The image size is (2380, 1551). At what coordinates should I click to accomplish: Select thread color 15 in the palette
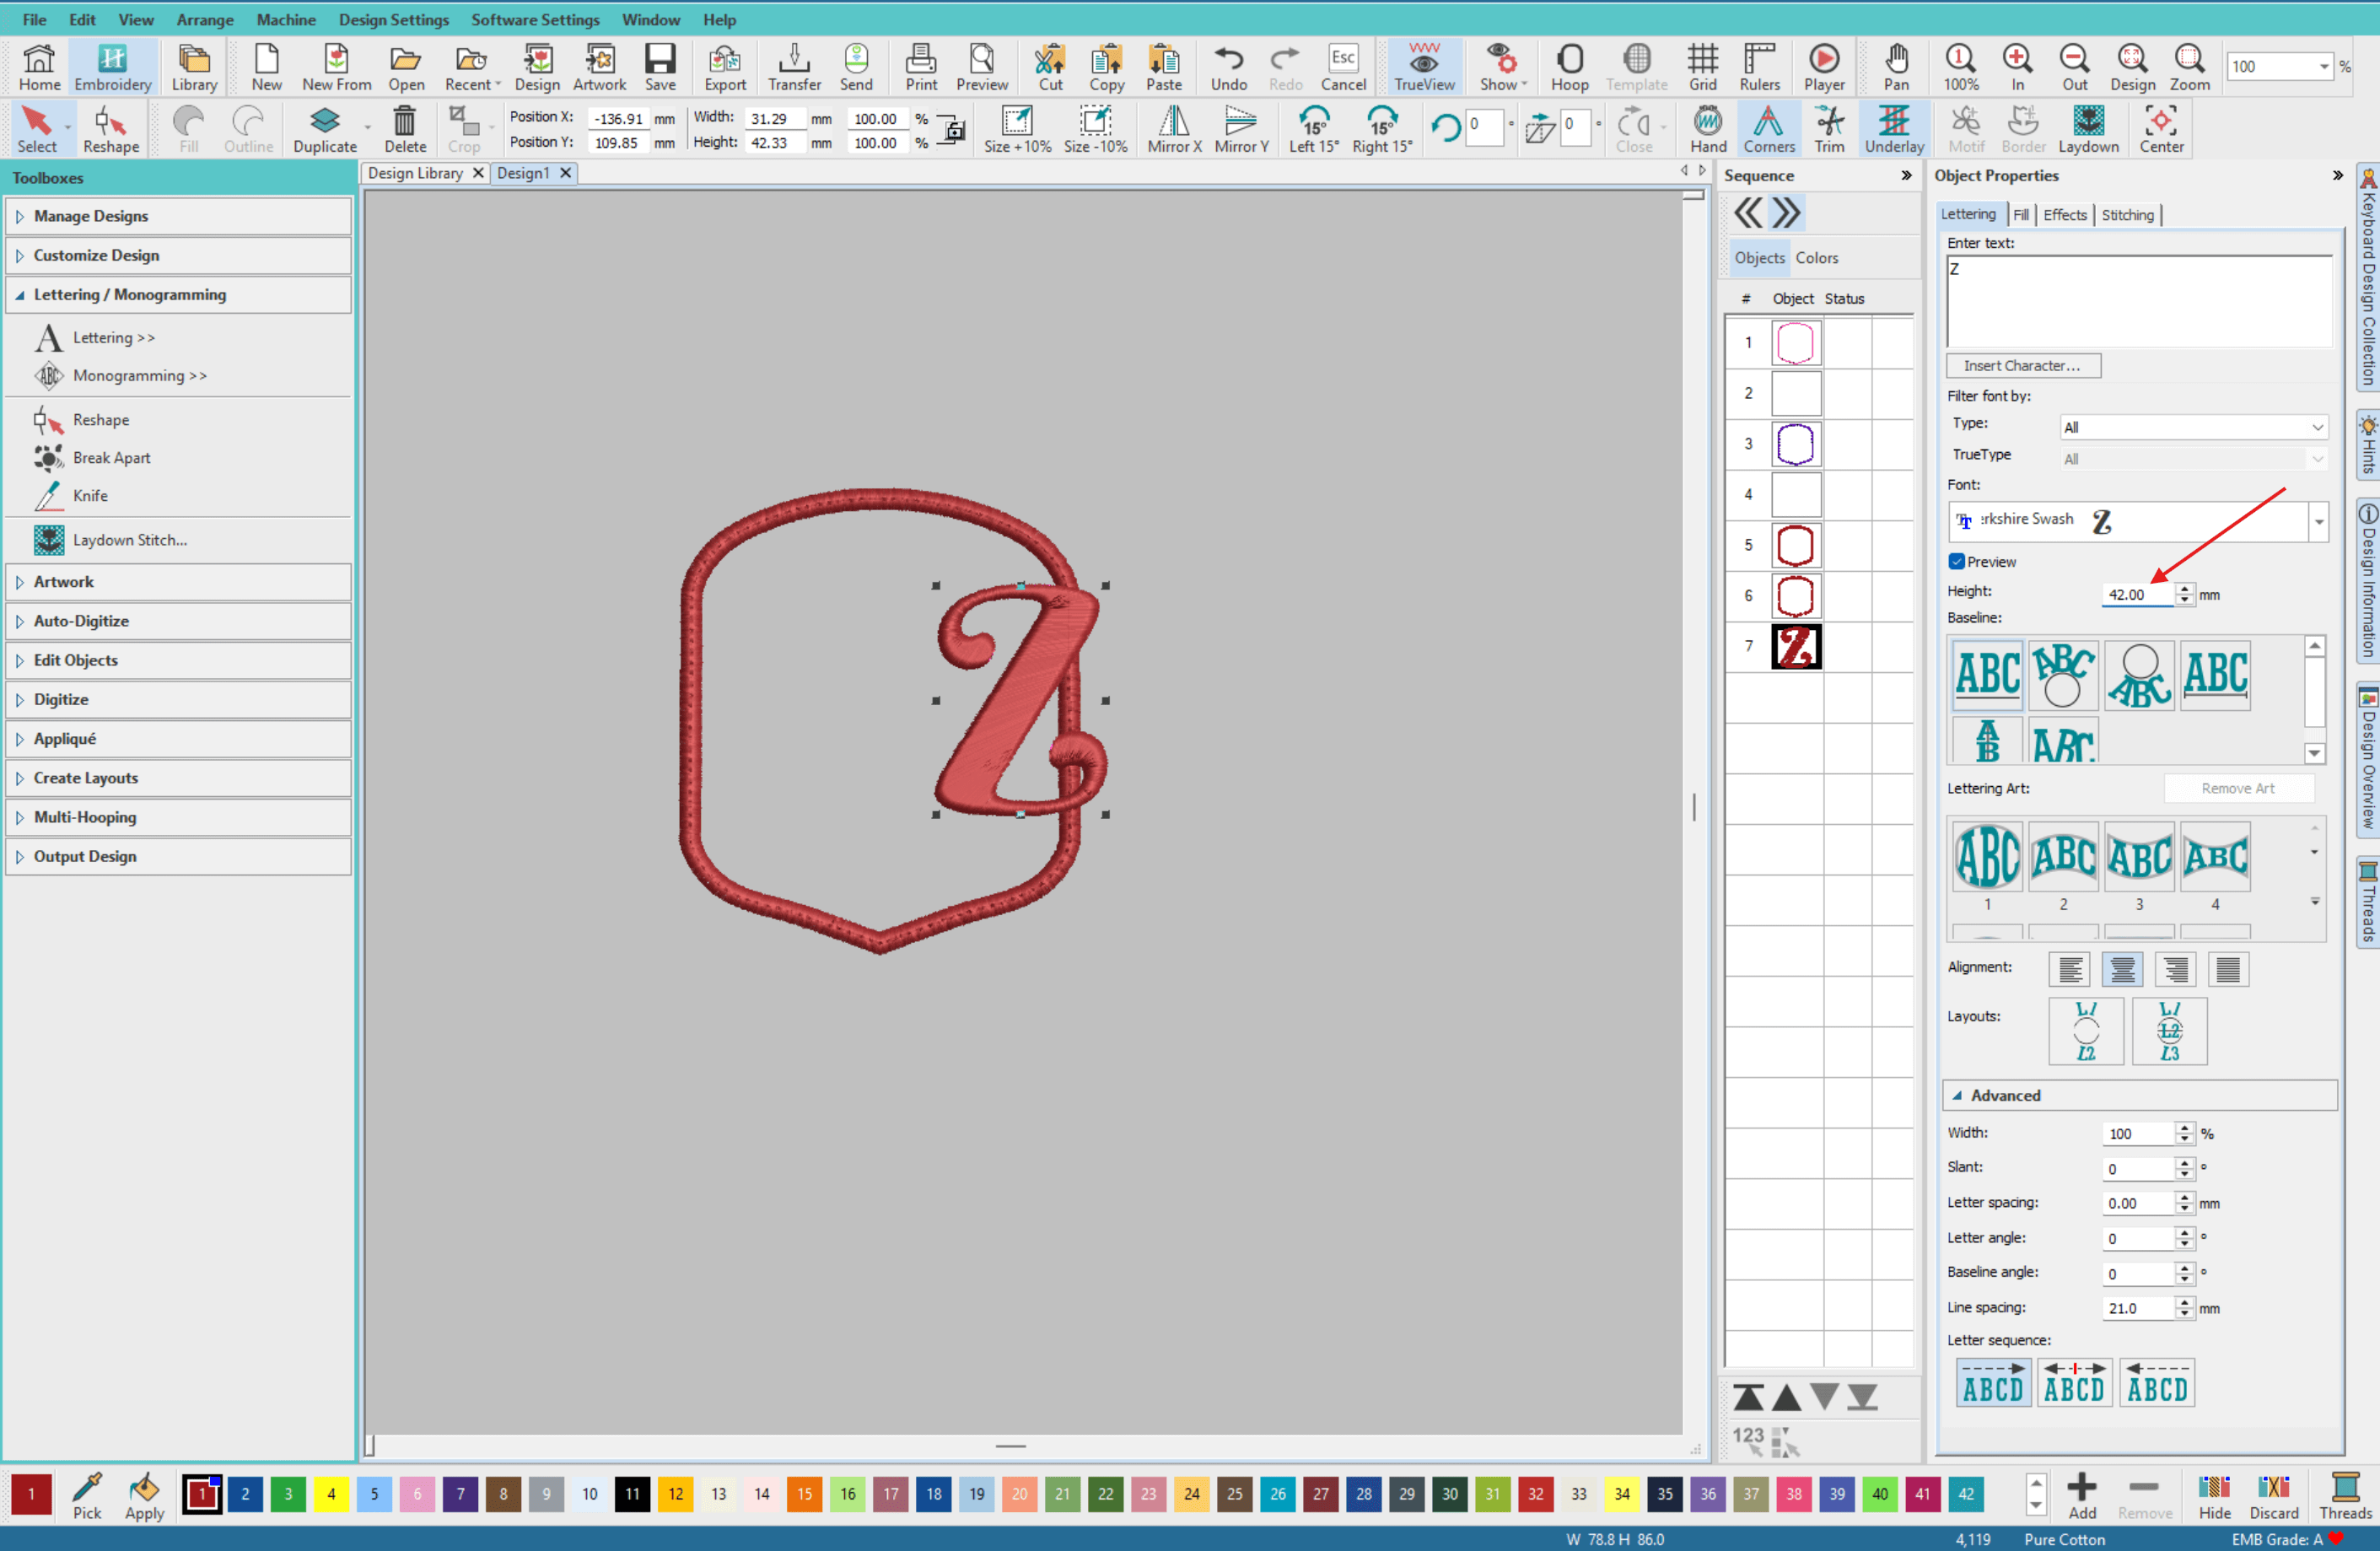click(x=804, y=1494)
